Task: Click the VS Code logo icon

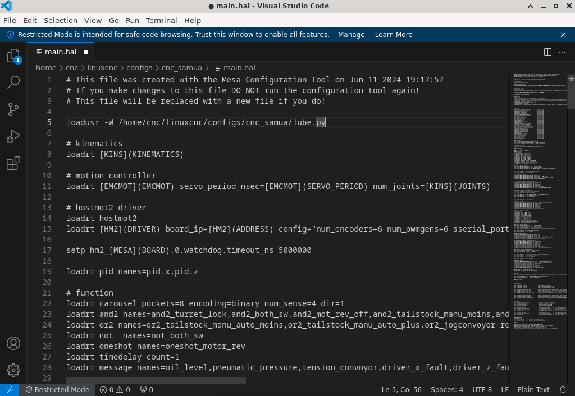Action: [6, 6]
